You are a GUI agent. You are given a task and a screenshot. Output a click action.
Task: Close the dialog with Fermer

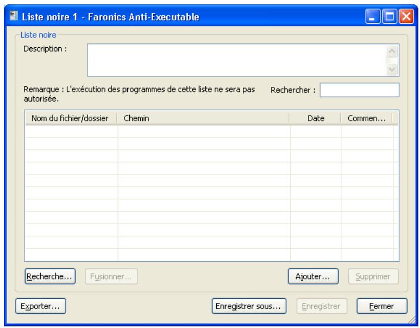[382, 306]
